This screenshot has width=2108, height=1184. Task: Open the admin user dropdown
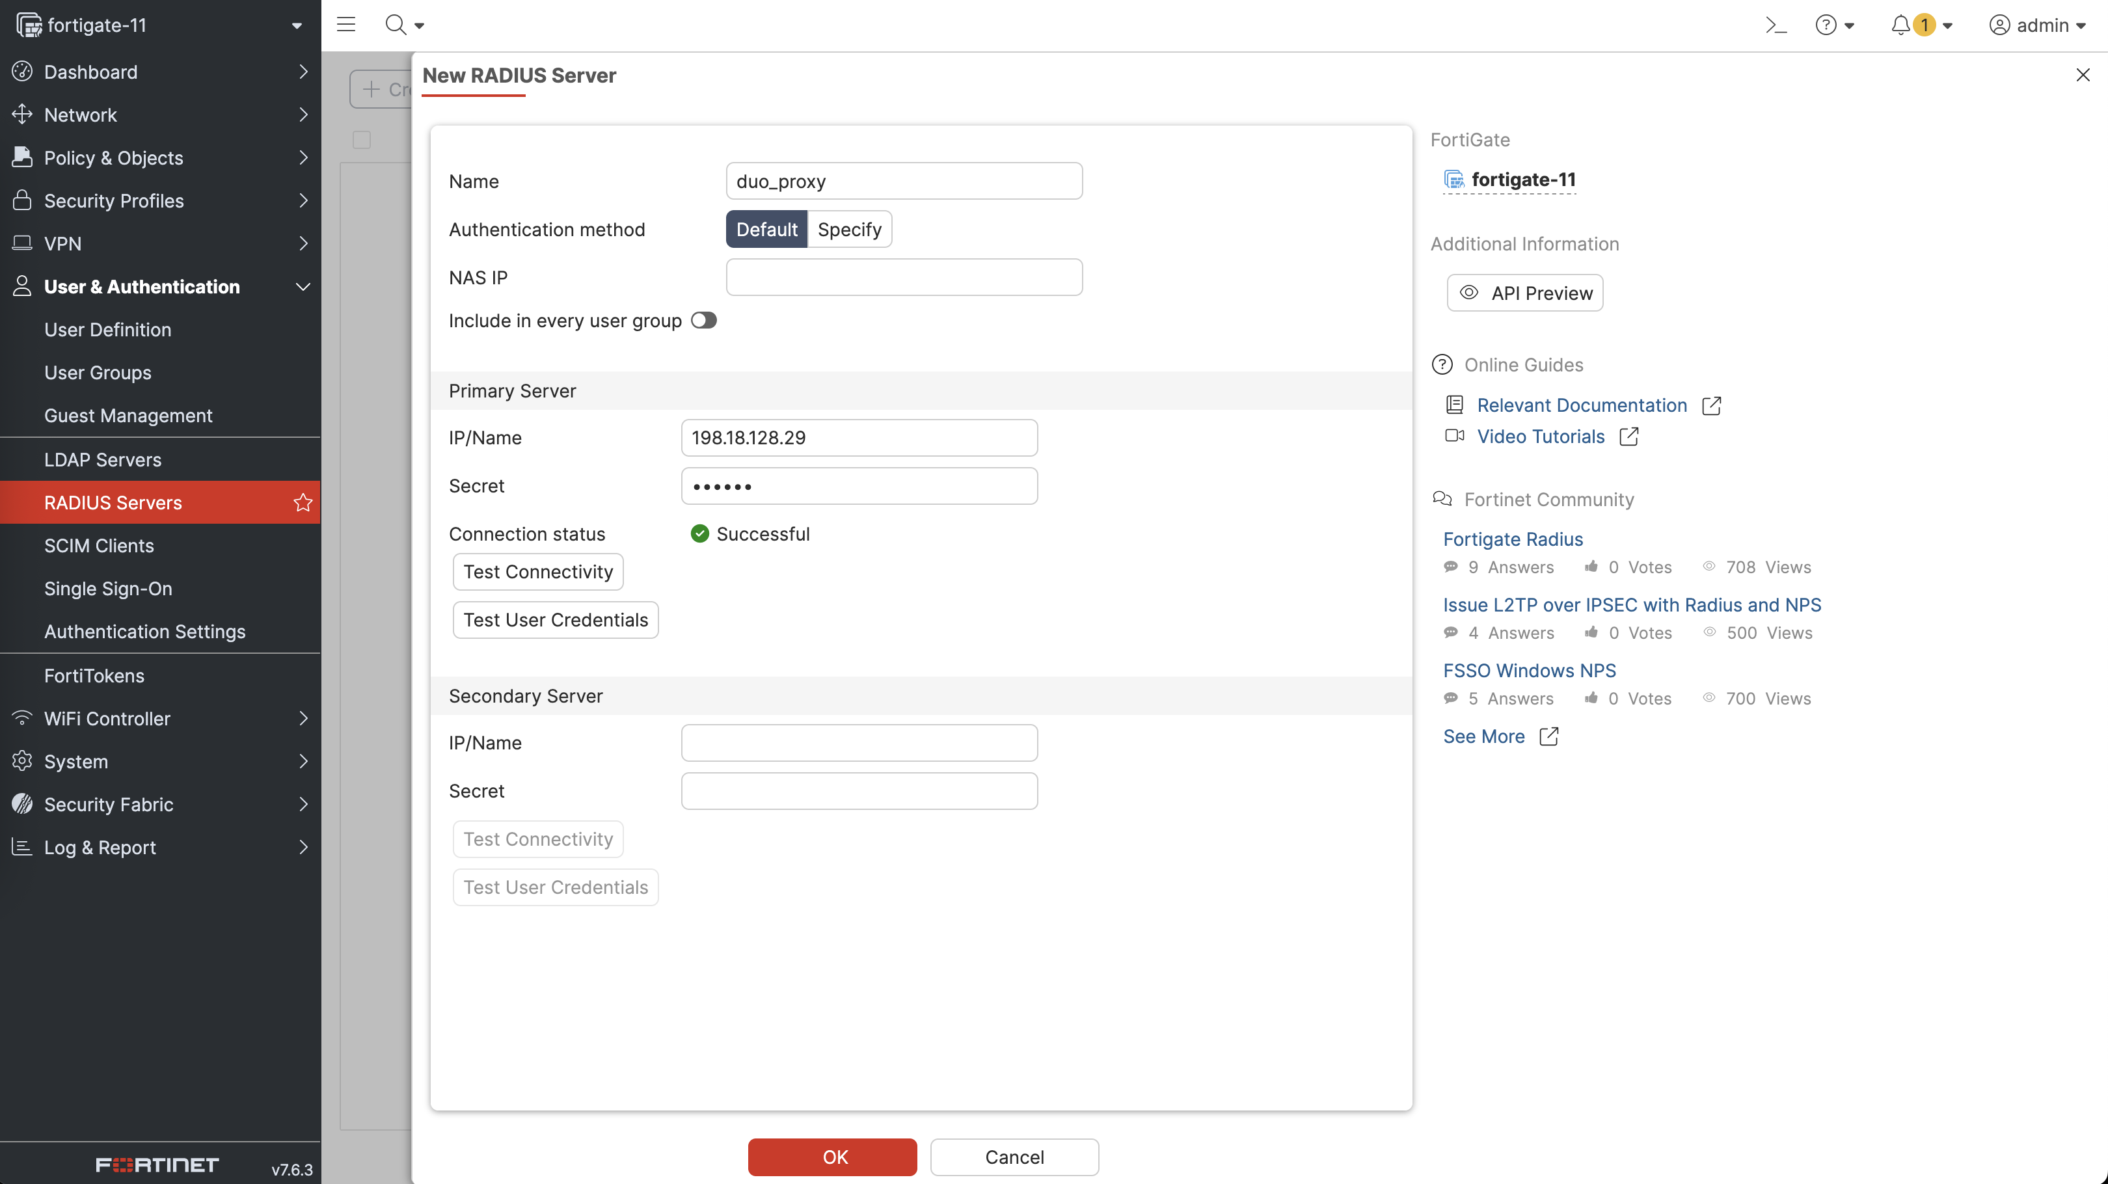pos(2037,25)
